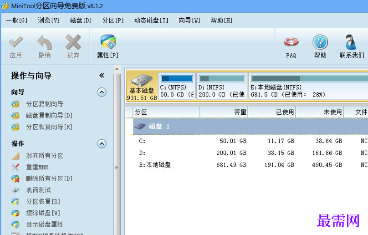Click the sidebar scrollbar up arrow
Viewport: 368px width, 235px height.
pyautogui.click(x=117, y=69)
